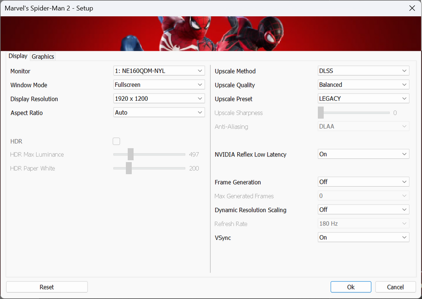422x299 pixels.
Task: Open the Aspect Ratio dropdown
Action: [x=159, y=113]
